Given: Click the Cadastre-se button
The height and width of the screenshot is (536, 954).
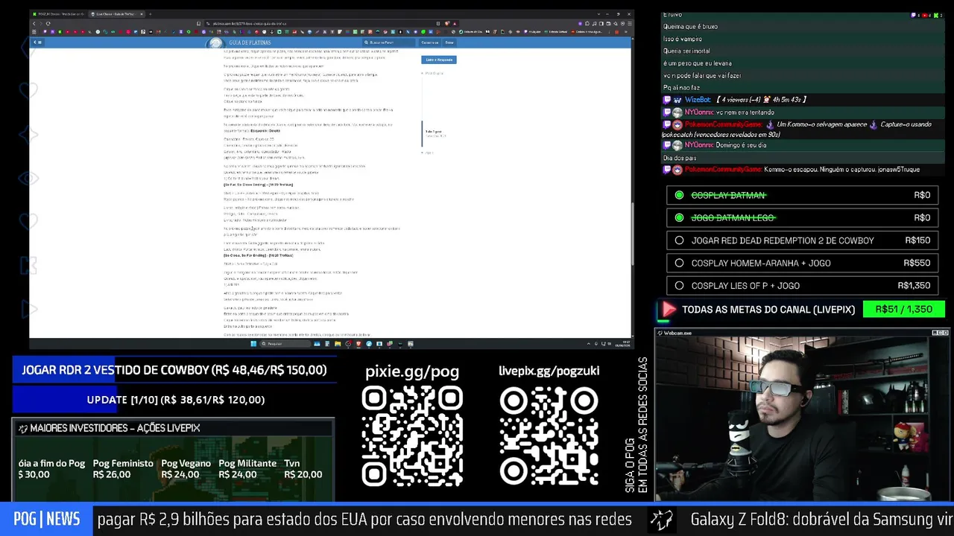Looking at the screenshot, I should pos(430,42).
